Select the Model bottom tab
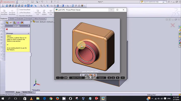Screen dimensions: 181x101 [x=18, y=92]
